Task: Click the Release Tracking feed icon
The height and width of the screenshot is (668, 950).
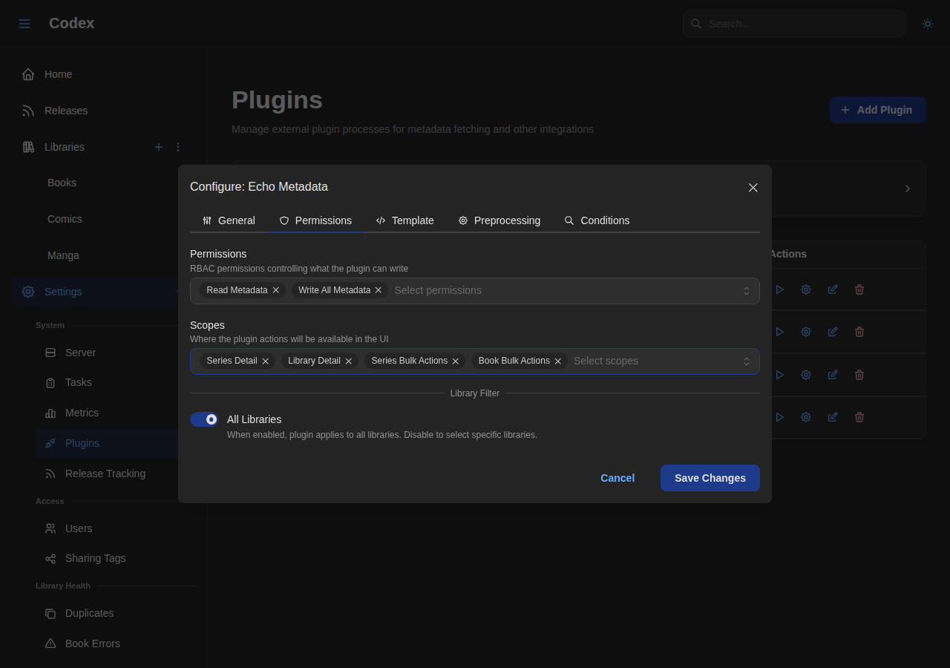Action: pos(50,474)
